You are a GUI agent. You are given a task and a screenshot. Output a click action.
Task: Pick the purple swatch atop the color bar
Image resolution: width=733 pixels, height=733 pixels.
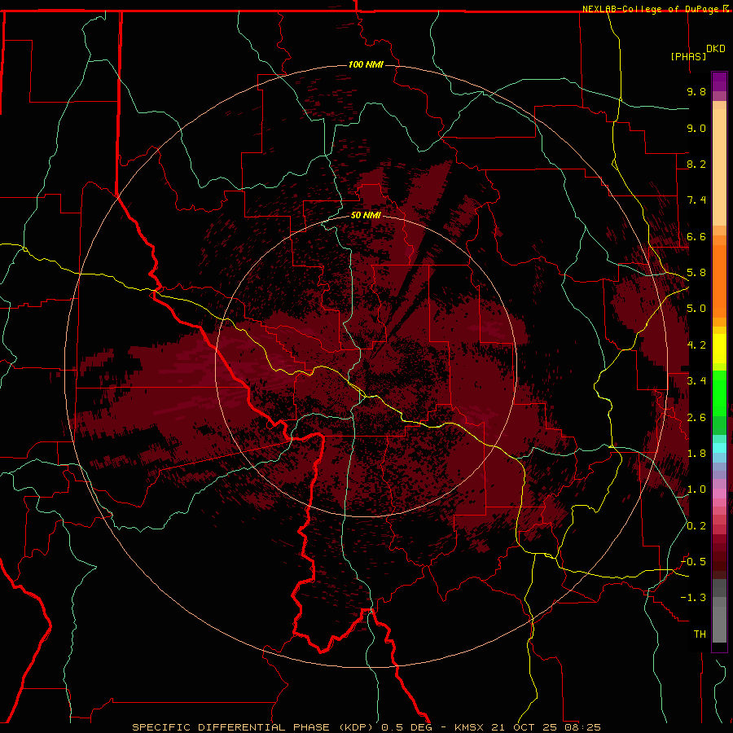719,81
